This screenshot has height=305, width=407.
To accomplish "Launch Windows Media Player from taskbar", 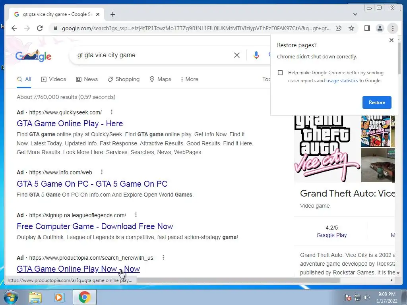I will (60, 297).
